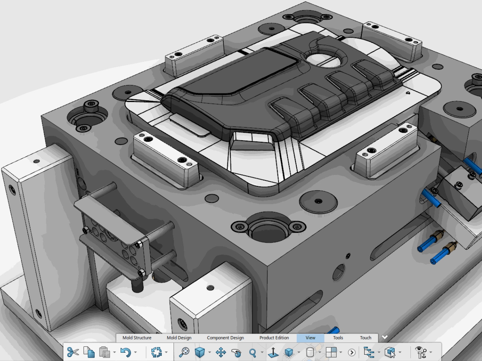Toggle the cylinder visualization mode icon
Image resolution: width=482 pixels, height=361 pixels.
pos(310,352)
